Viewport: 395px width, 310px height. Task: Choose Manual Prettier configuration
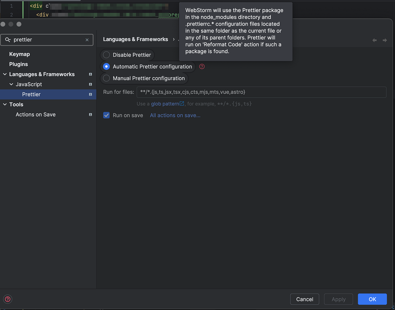(106, 78)
